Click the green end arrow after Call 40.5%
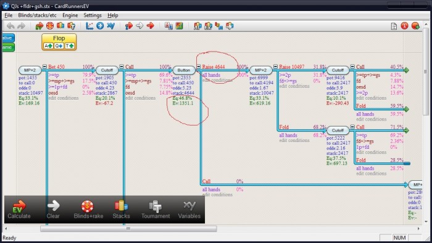 pyautogui.click(x=406, y=70)
